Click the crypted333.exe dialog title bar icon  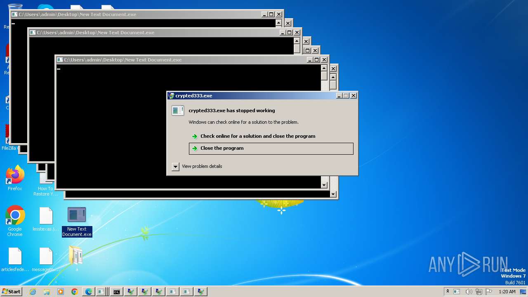171,96
